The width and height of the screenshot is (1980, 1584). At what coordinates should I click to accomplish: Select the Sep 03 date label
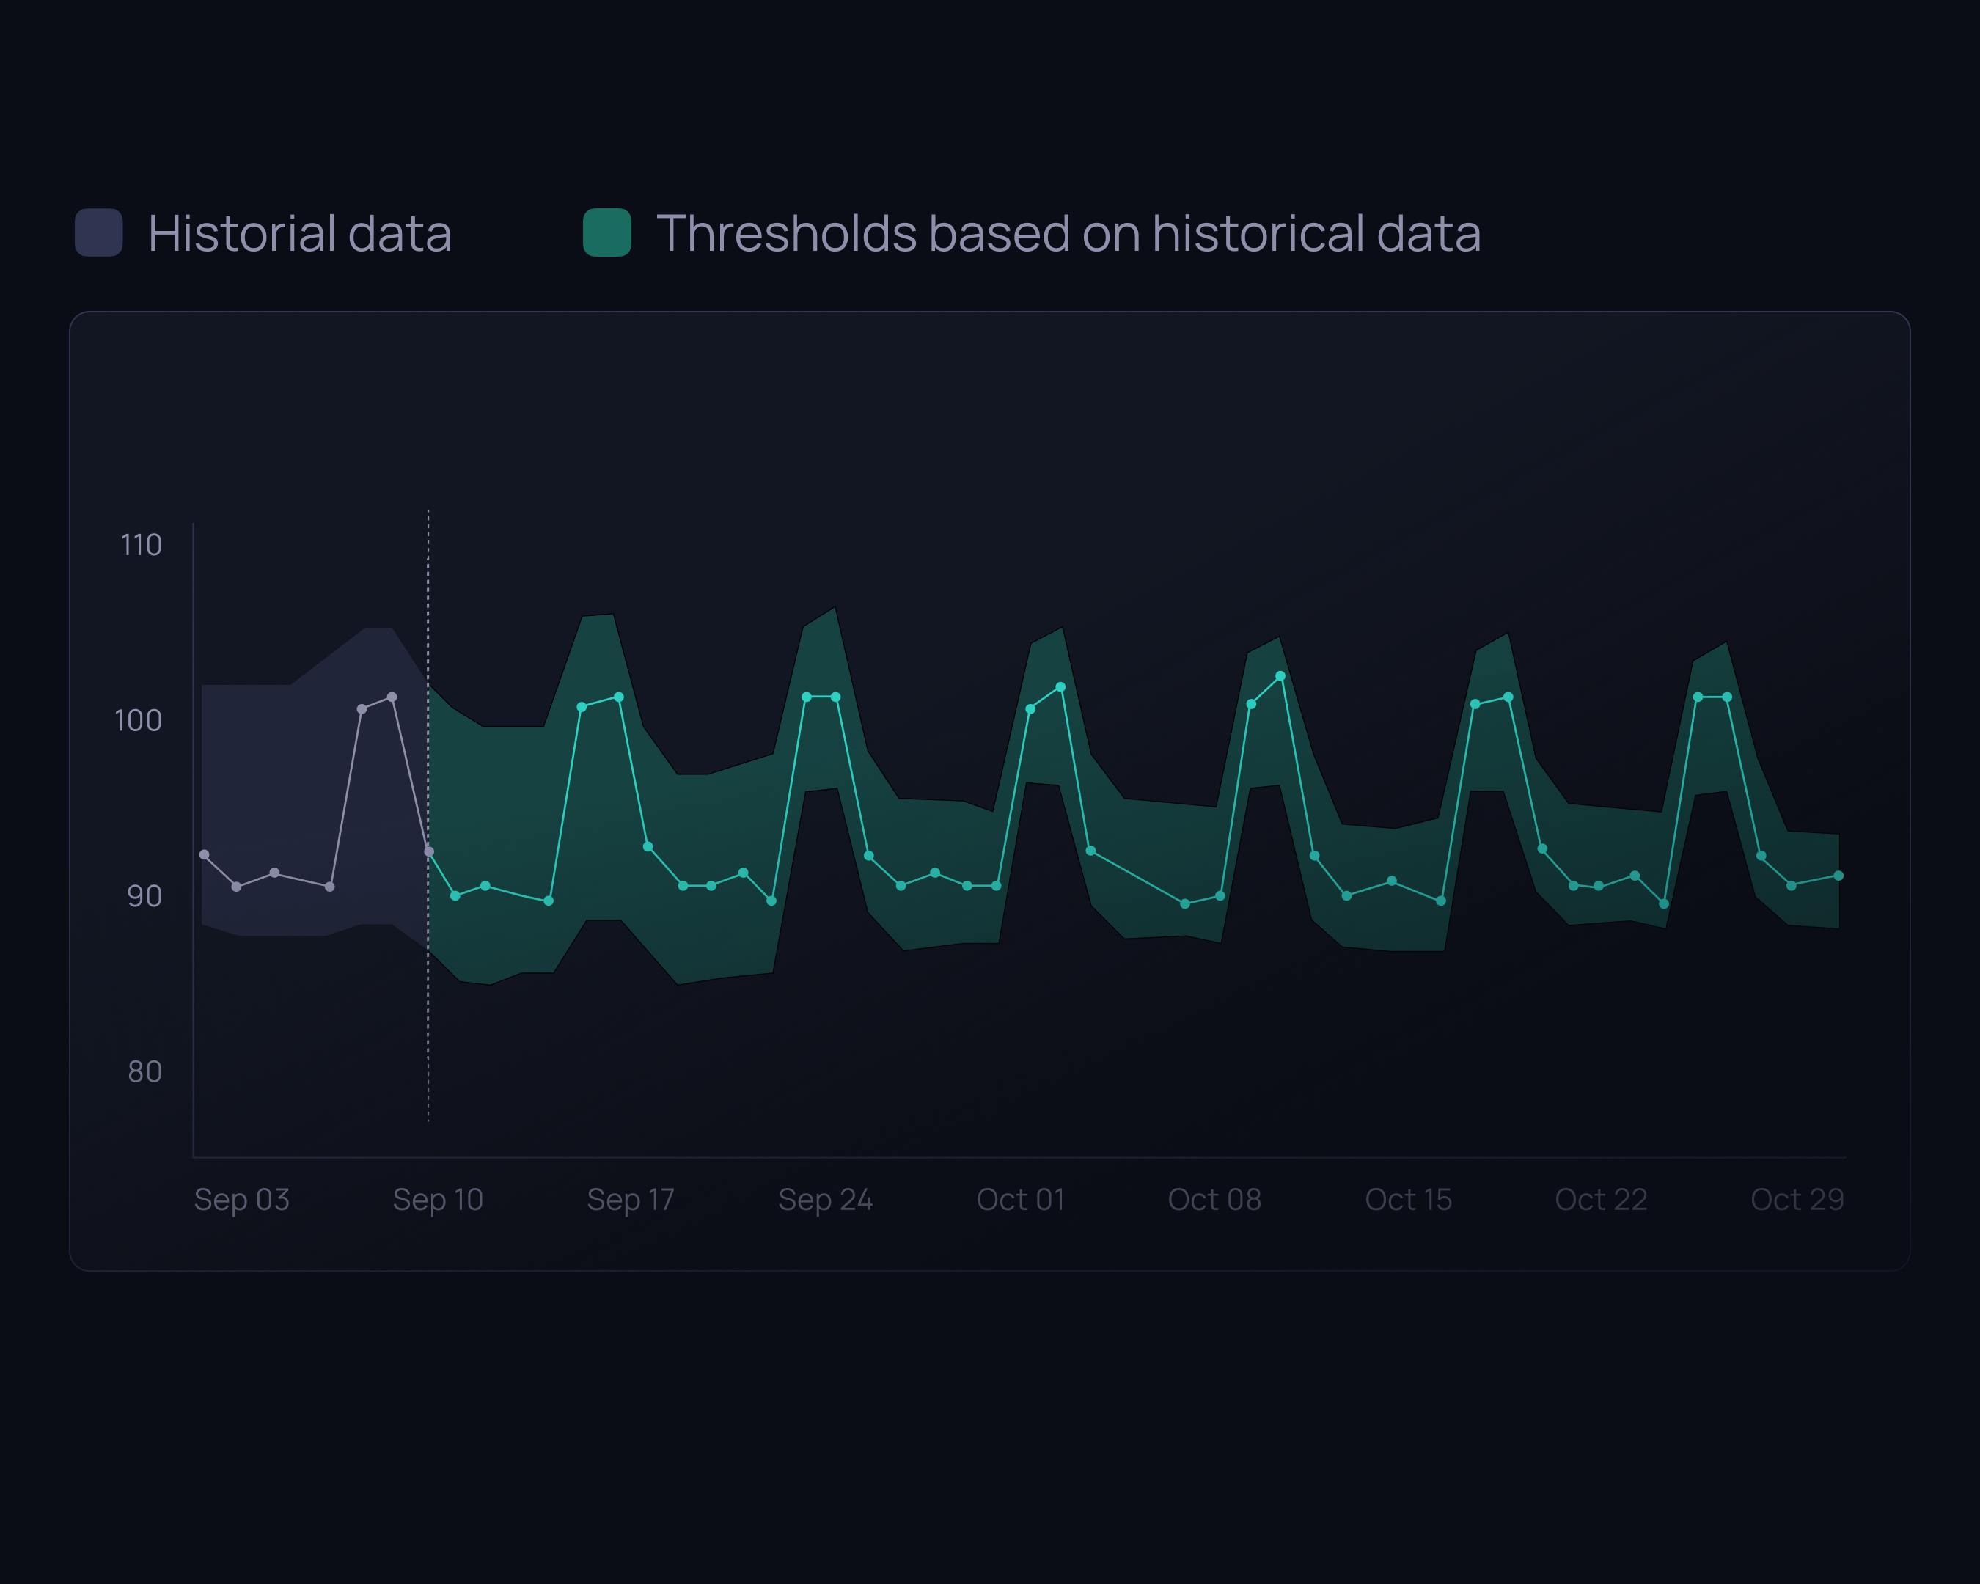(241, 1199)
